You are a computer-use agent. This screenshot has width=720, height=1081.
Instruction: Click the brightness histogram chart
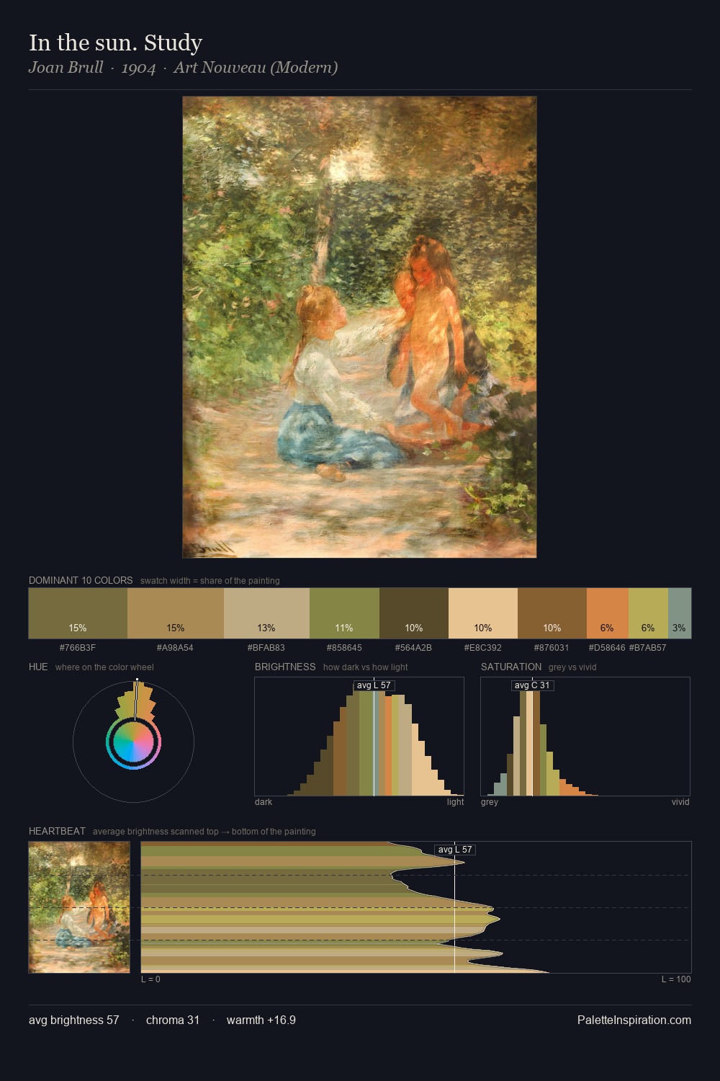pyautogui.click(x=359, y=737)
